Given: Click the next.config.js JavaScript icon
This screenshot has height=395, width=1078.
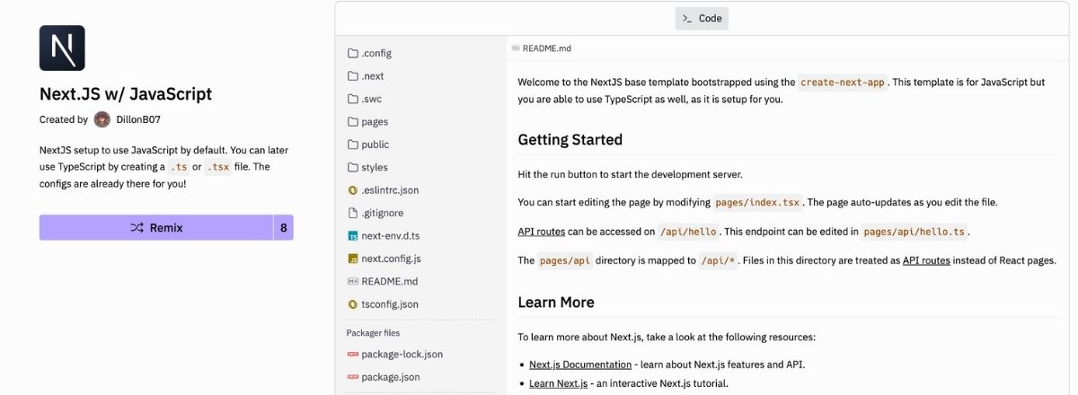Looking at the screenshot, I should tap(353, 259).
